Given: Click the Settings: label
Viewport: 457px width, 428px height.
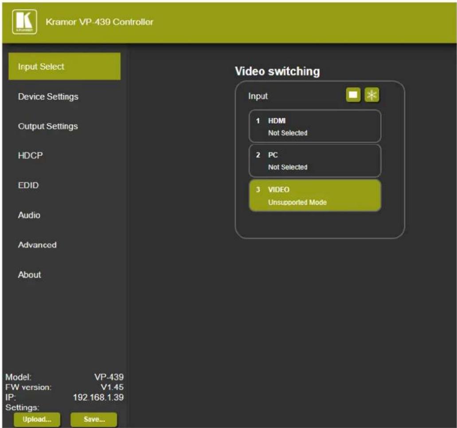Looking at the screenshot, I should (x=22, y=407).
